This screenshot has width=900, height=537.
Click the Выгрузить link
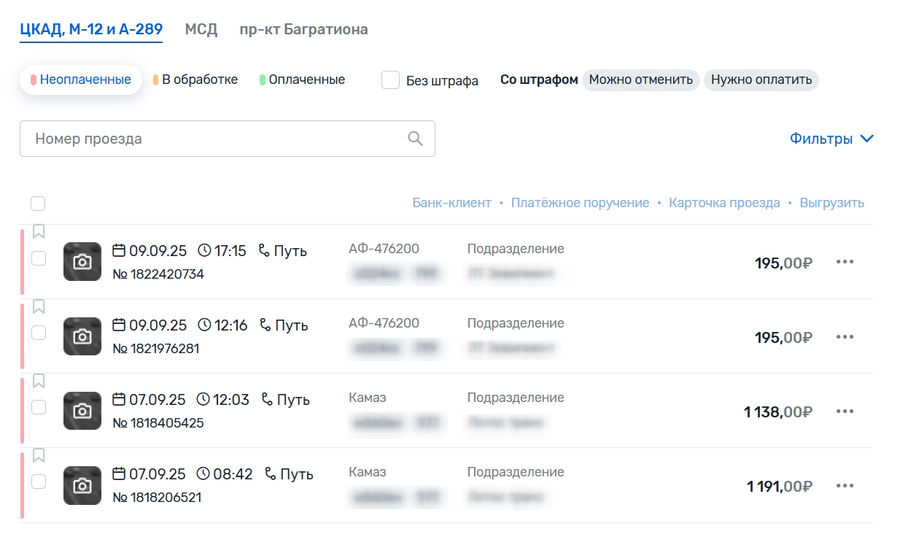click(x=831, y=203)
